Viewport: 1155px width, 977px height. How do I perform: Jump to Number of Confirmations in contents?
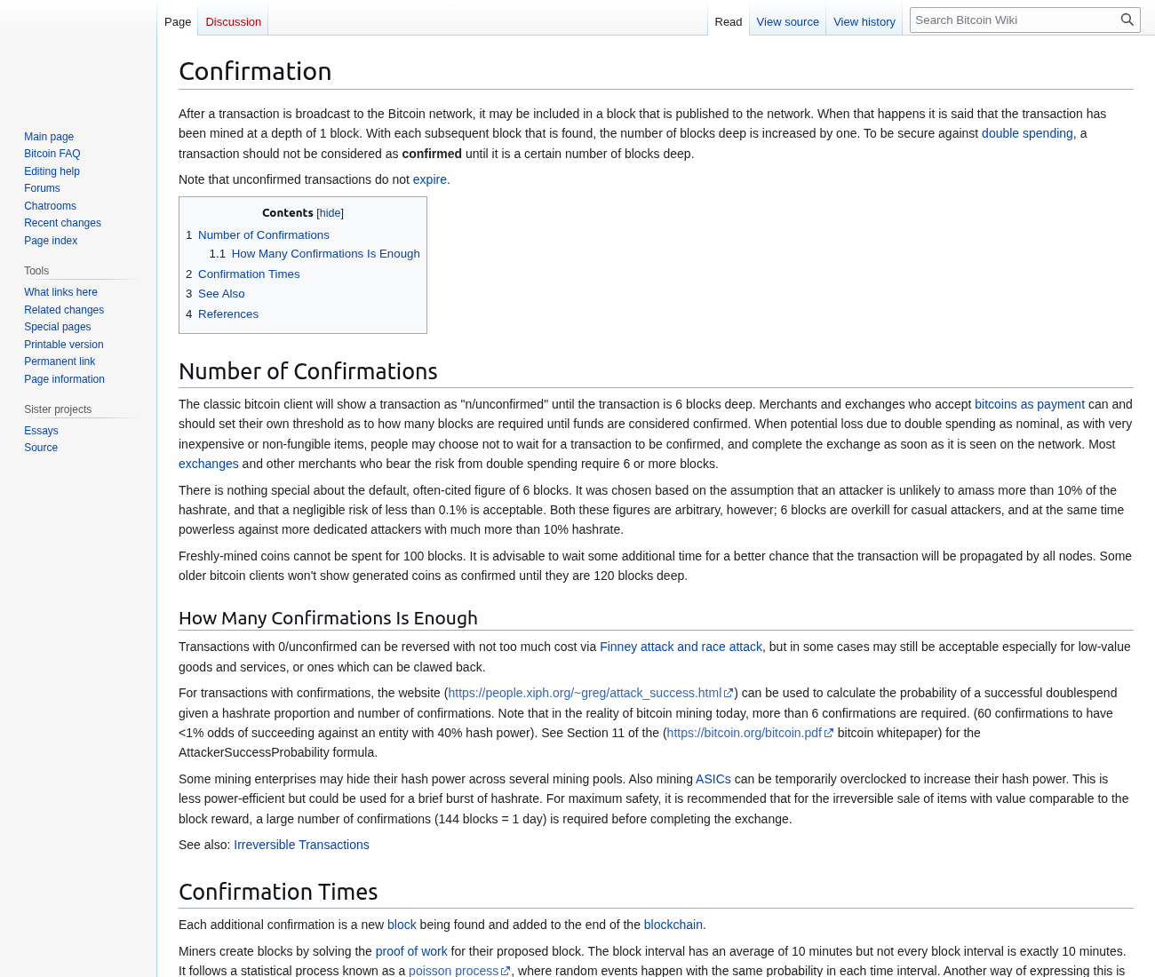[264, 234]
